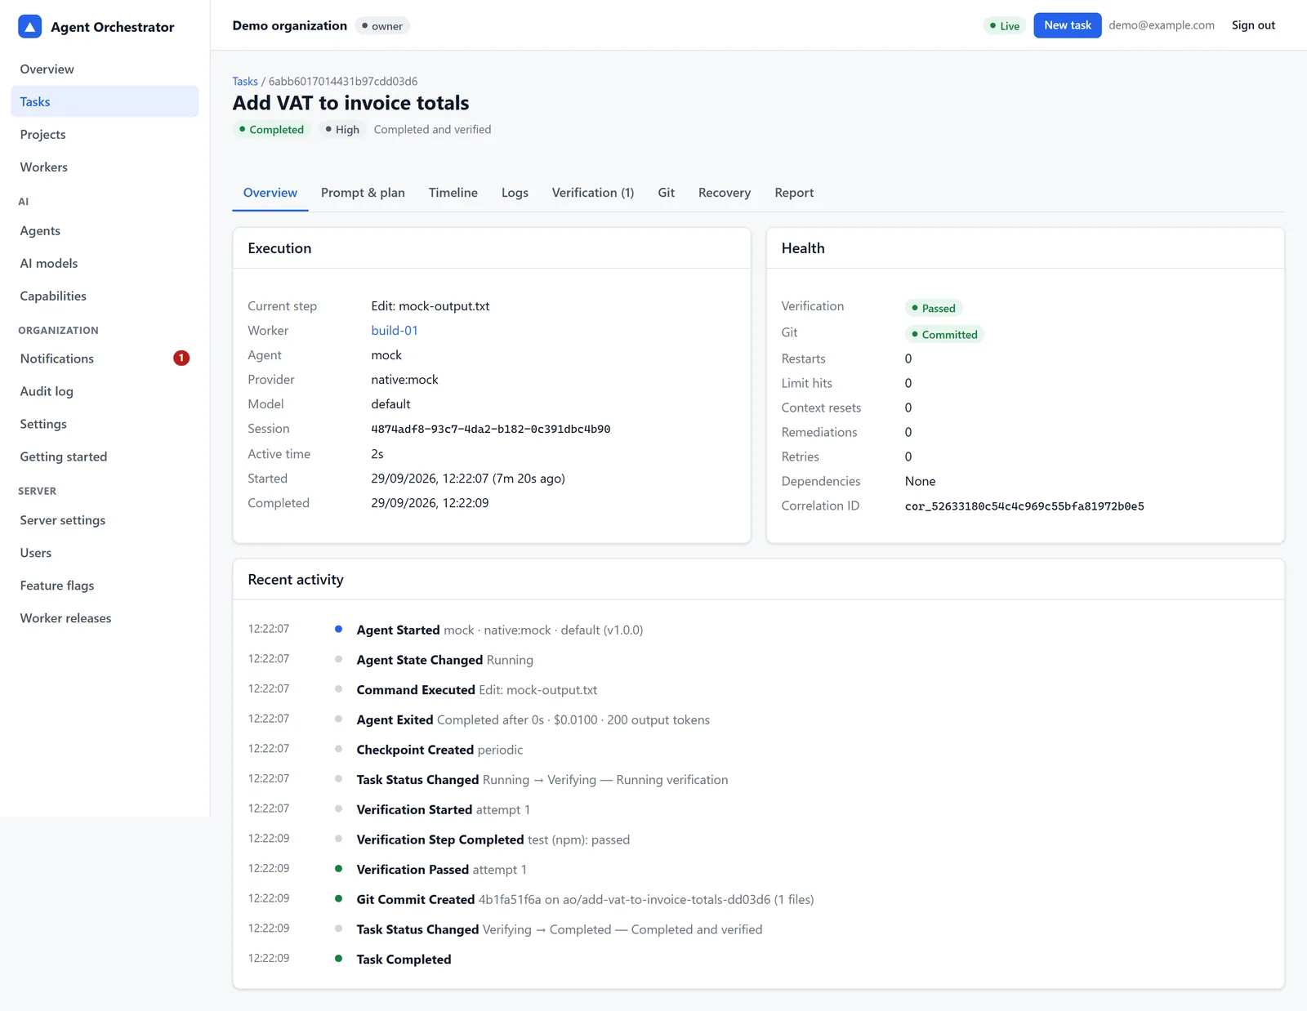Click the Dependencies None value
Screen dimensions: 1307x1011
[920, 482]
